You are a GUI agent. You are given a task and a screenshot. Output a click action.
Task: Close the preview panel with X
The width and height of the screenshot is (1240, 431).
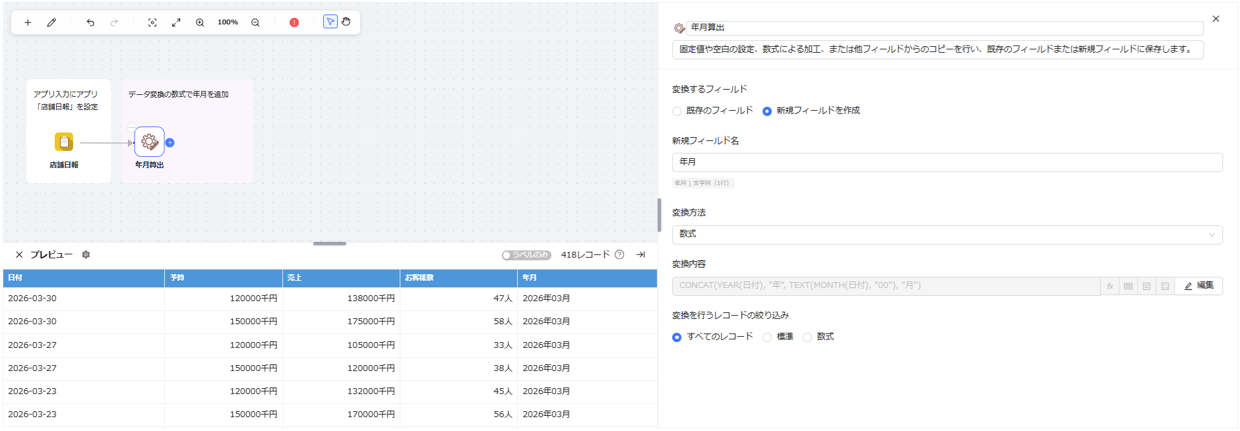point(19,254)
